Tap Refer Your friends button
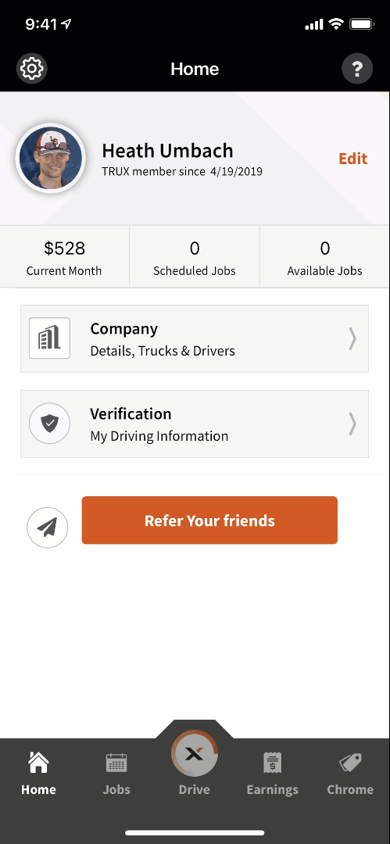Screen dimensions: 390x844 [209, 520]
